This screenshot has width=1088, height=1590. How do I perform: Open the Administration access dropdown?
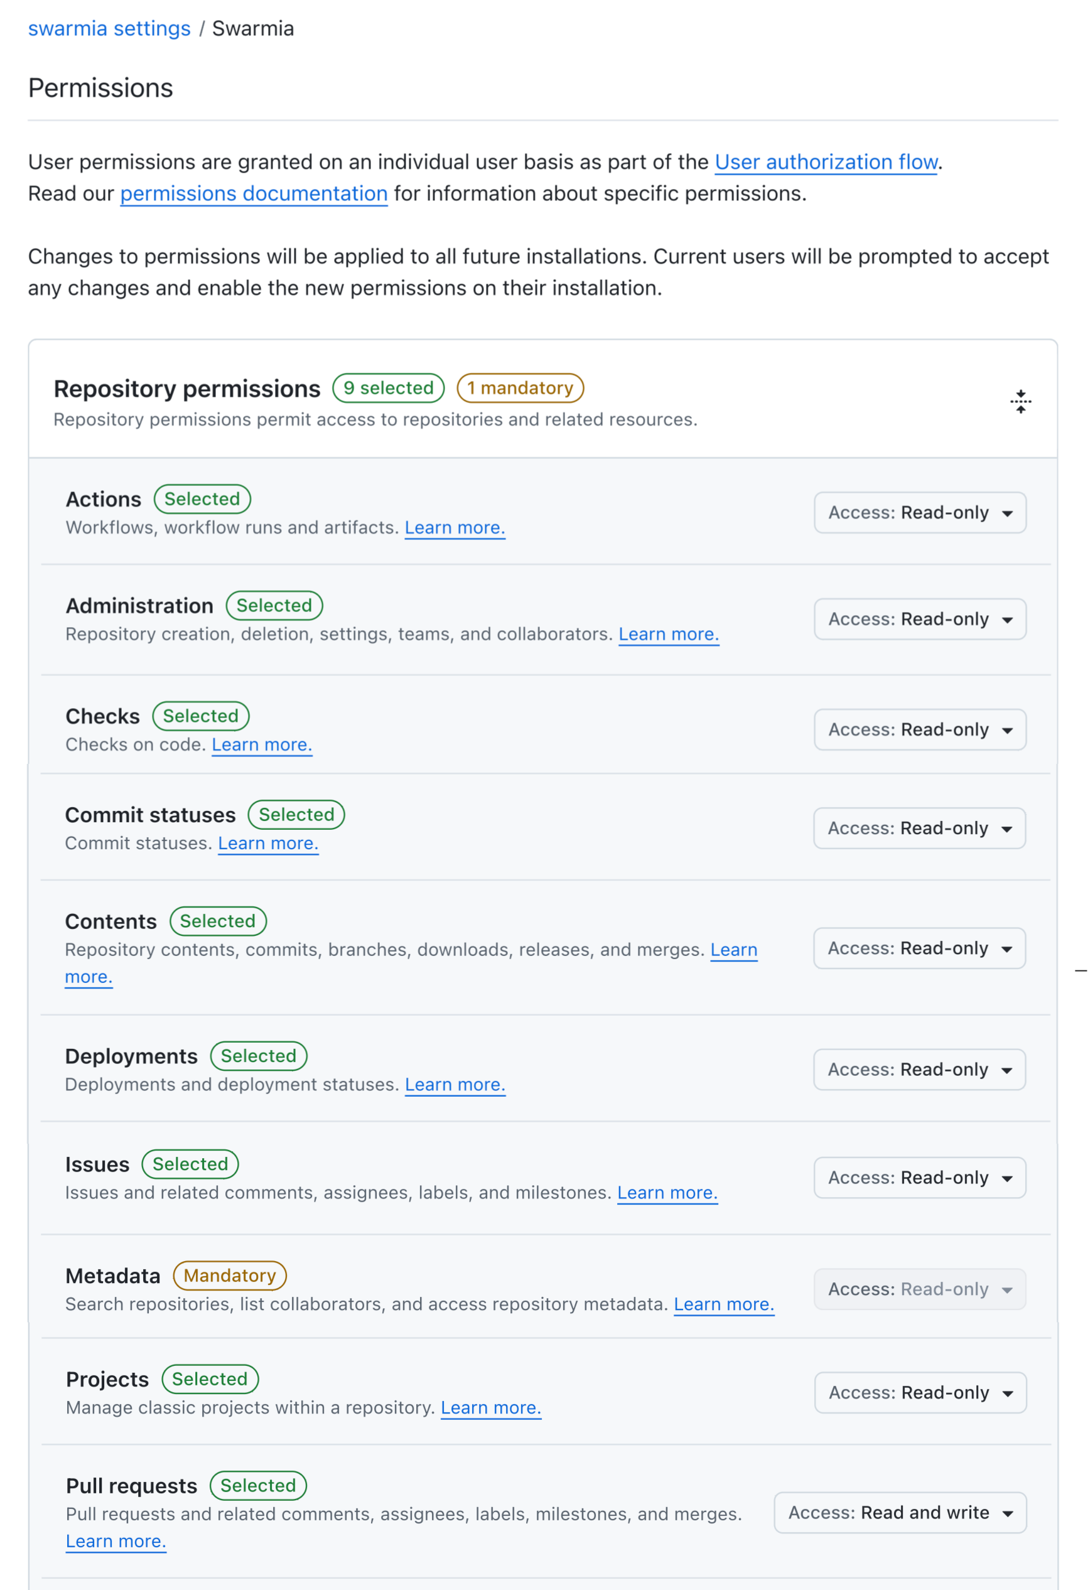[x=920, y=619]
